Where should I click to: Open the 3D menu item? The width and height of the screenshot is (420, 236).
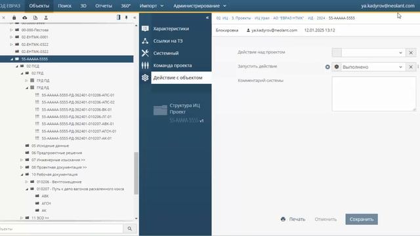[83, 6]
